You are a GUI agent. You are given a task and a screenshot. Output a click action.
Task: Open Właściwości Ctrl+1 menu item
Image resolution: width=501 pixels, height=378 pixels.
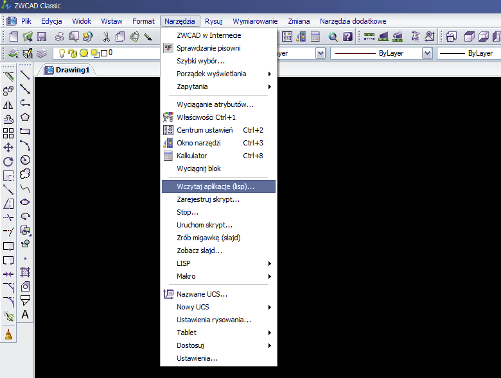(218, 117)
